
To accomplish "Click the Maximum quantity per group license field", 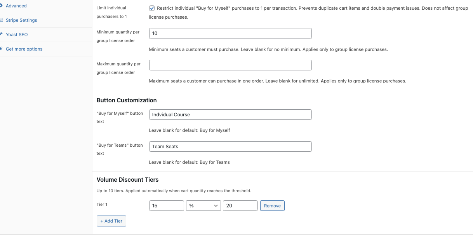I will click(230, 65).
